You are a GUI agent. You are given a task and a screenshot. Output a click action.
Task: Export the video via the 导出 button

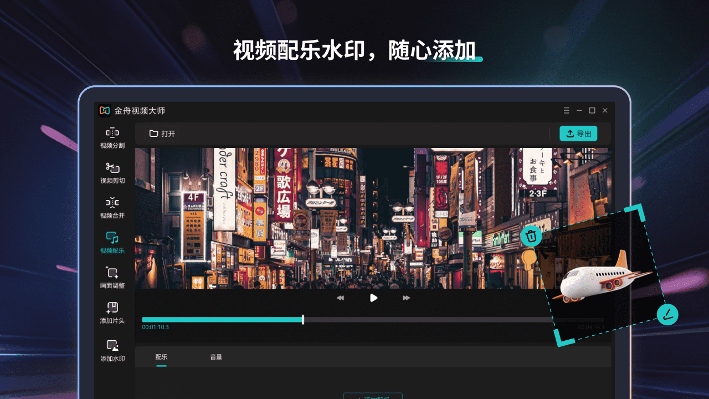click(578, 133)
